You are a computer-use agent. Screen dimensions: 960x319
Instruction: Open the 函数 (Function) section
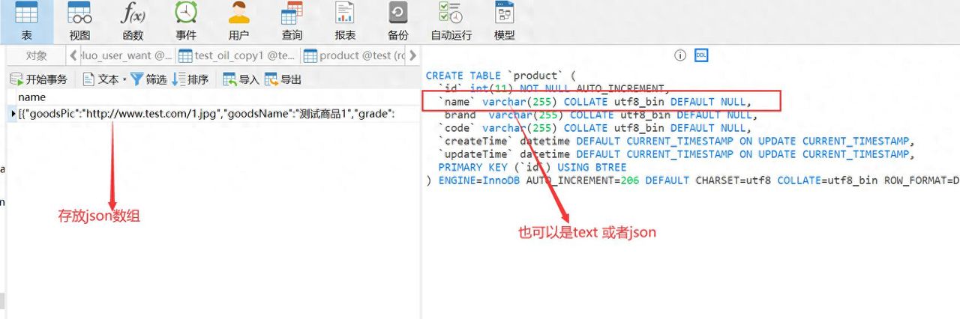click(133, 22)
